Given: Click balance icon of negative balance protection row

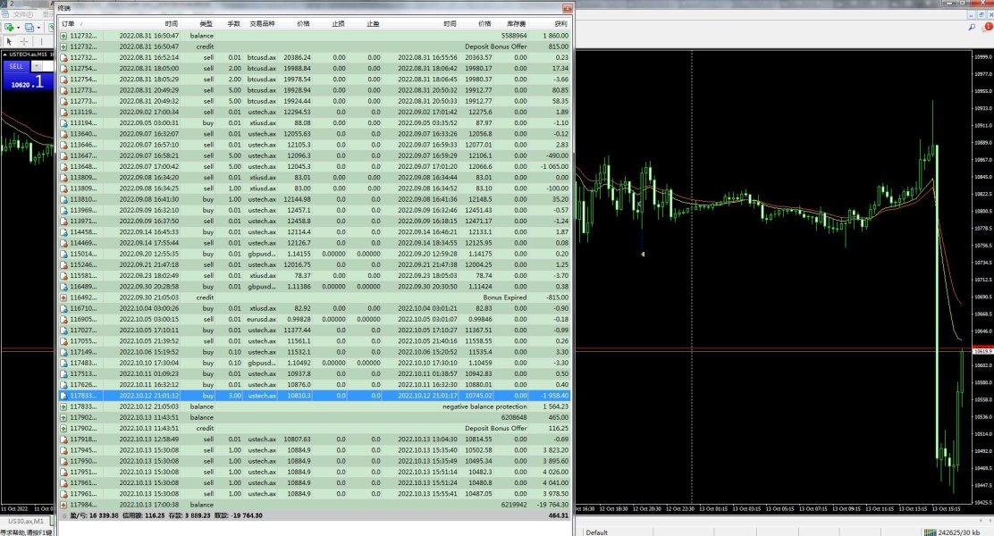Looking at the screenshot, I should point(63,406).
